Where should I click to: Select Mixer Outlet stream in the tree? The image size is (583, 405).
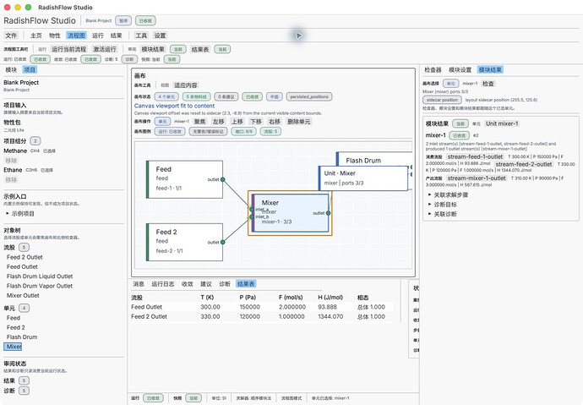23,295
